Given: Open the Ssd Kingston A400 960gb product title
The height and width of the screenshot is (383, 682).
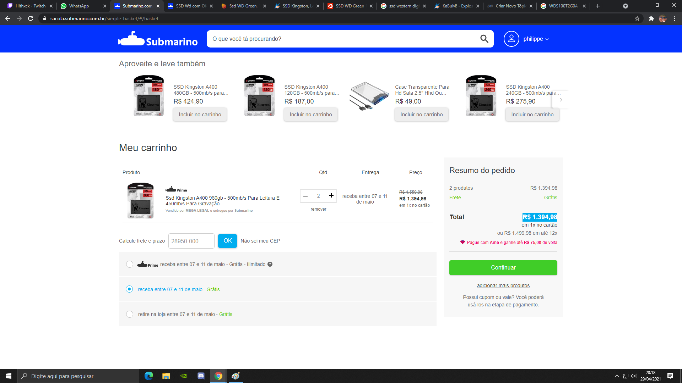Looking at the screenshot, I should click(223, 201).
